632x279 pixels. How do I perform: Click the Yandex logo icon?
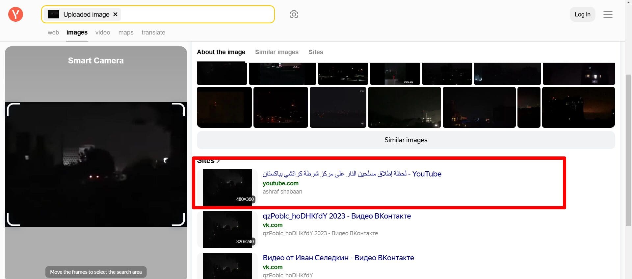click(x=15, y=14)
